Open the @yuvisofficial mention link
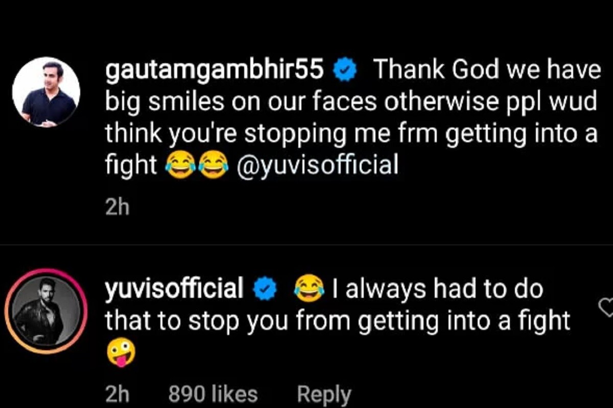 317,166
